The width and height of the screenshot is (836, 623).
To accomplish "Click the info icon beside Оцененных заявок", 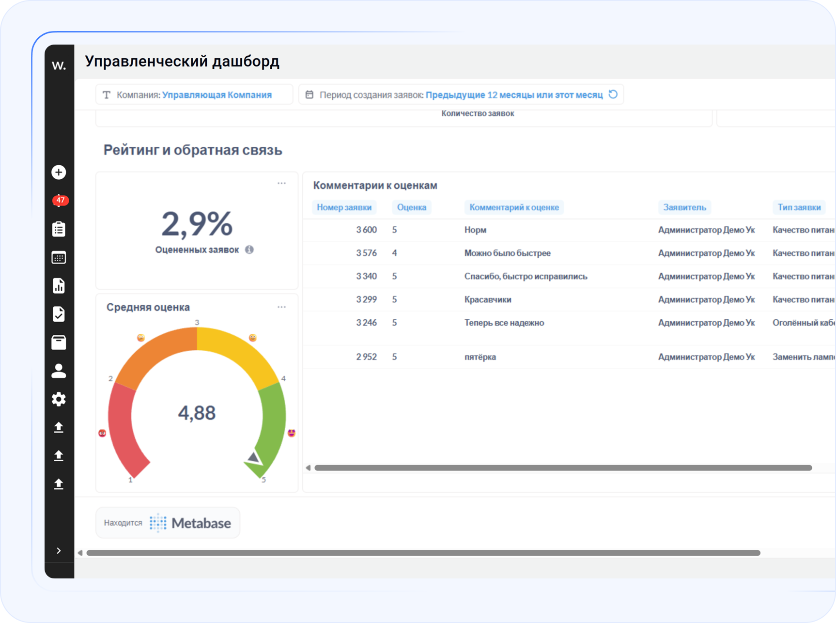I will pos(249,250).
